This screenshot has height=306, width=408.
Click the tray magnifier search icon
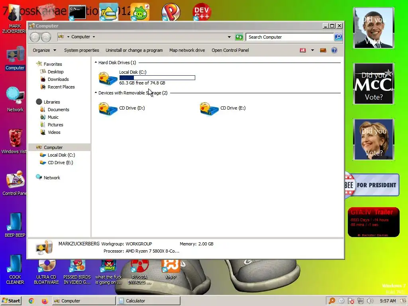(x=332, y=301)
